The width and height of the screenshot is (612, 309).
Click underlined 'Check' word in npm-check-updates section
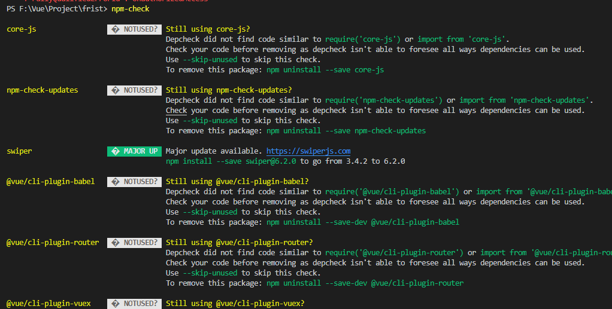point(177,111)
